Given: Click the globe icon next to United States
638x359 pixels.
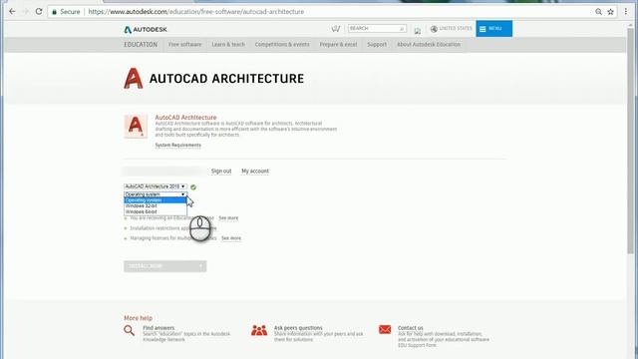Looking at the screenshot, I should (434, 29).
